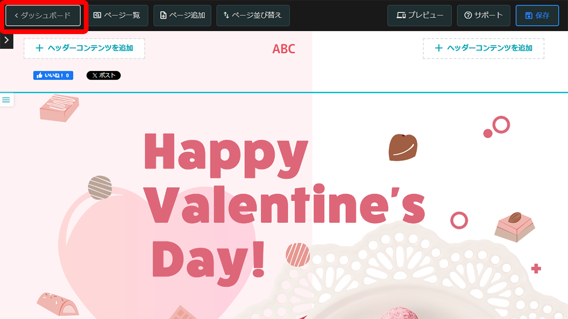This screenshot has width=568, height=319.
Task: Expand the left side panel arrow
Action: coord(6,41)
